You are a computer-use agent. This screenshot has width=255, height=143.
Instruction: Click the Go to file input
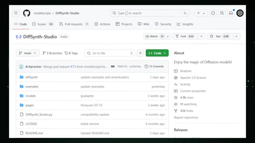pyautogui.click(x=110, y=53)
